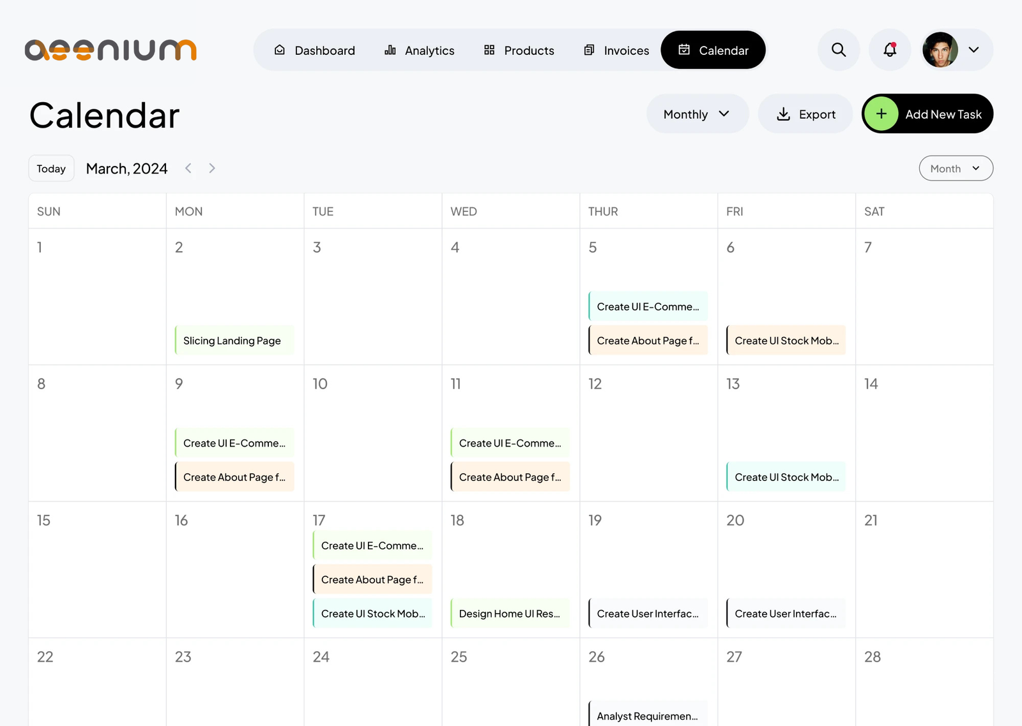Open the Monthly dropdown
The image size is (1022, 726).
pos(697,114)
